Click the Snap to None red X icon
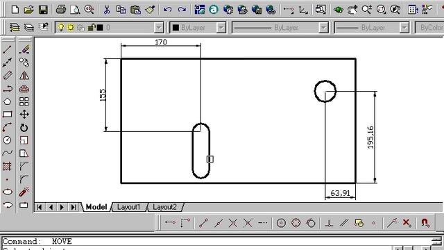The image size is (444, 250). (x=407, y=223)
